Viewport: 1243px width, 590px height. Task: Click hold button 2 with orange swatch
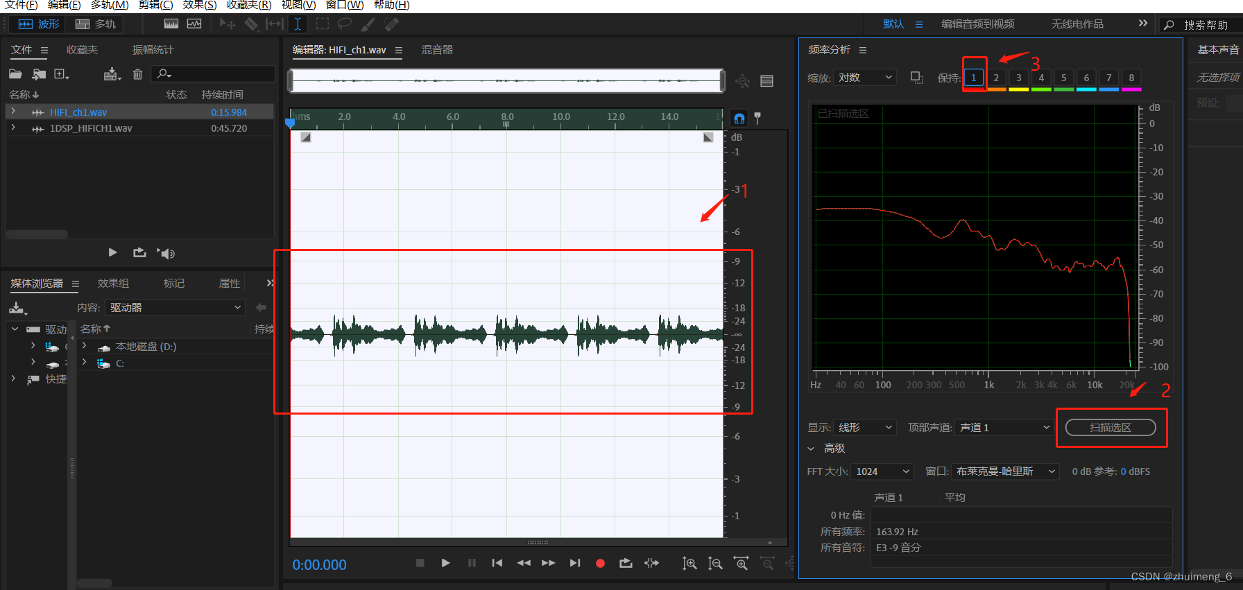[x=996, y=79]
